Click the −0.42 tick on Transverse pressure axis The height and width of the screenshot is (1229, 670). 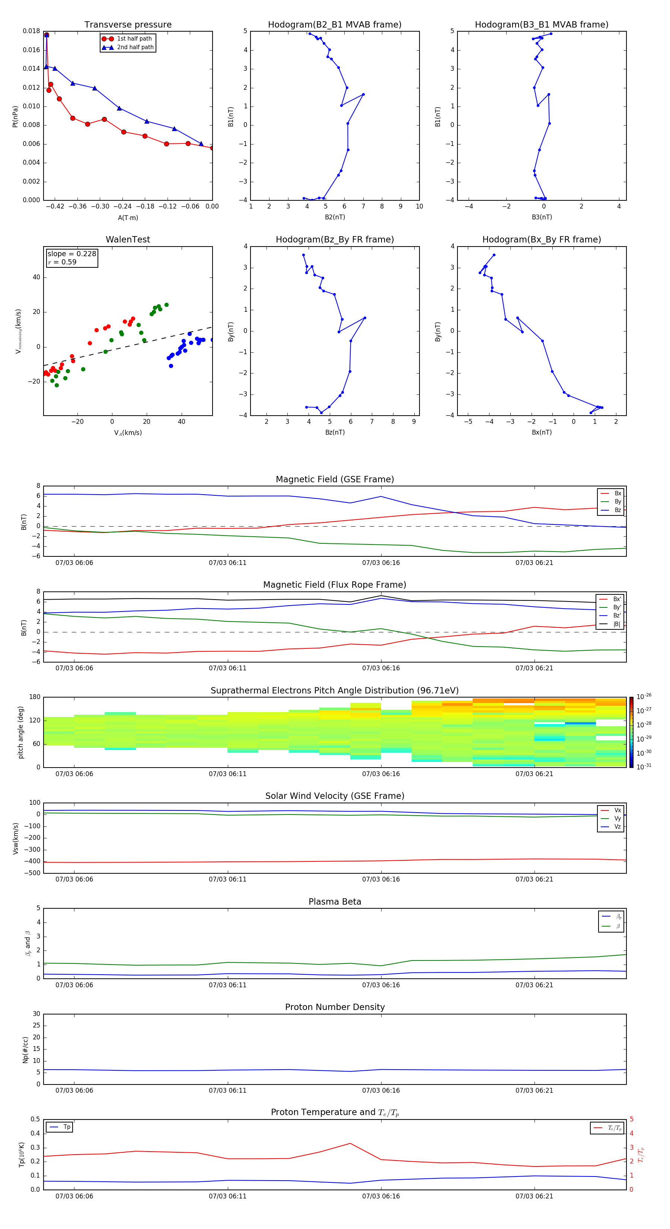click(55, 207)
